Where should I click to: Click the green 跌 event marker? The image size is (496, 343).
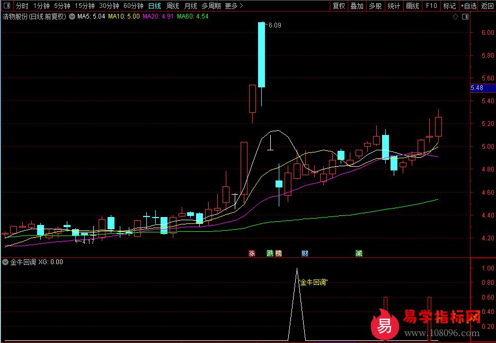click(270, 254)
